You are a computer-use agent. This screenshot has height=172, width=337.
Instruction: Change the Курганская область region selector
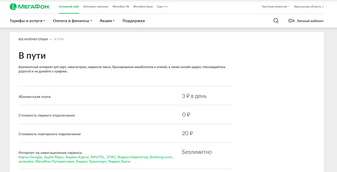click(x=309, y=7)
